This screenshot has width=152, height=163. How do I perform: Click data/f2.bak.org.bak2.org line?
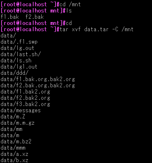(38, 86)
